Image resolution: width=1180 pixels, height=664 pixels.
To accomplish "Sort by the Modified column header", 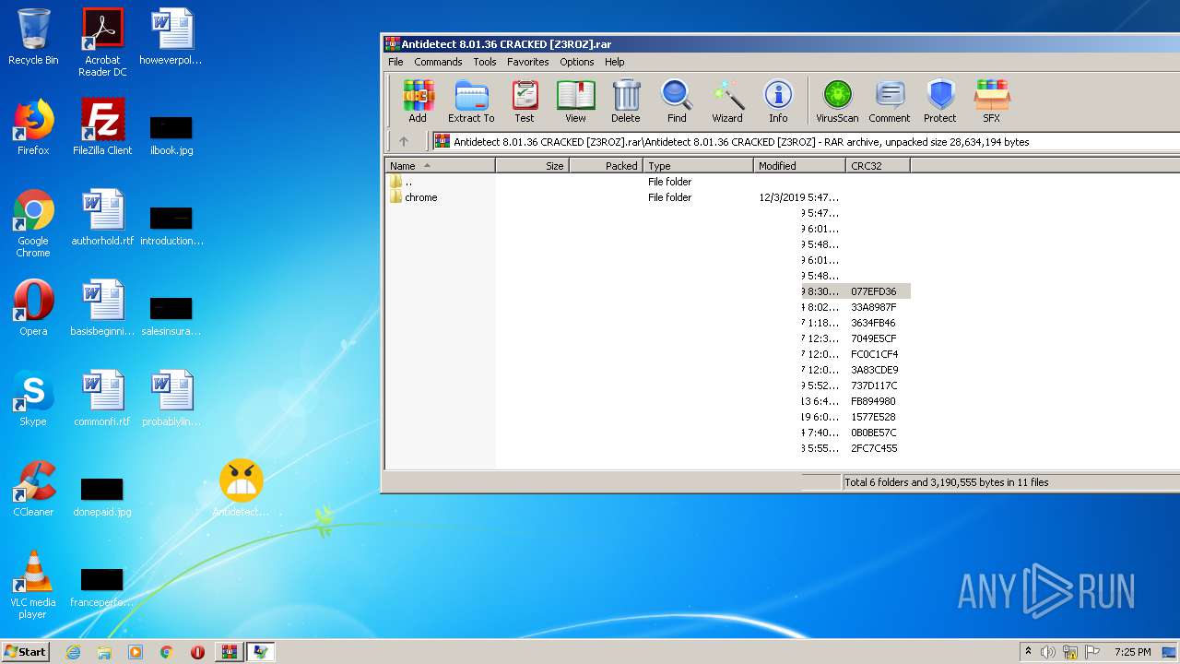I will [799, 166].
